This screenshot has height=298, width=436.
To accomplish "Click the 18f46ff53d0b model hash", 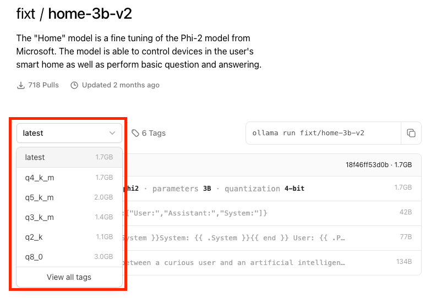I will pos(367,164).
